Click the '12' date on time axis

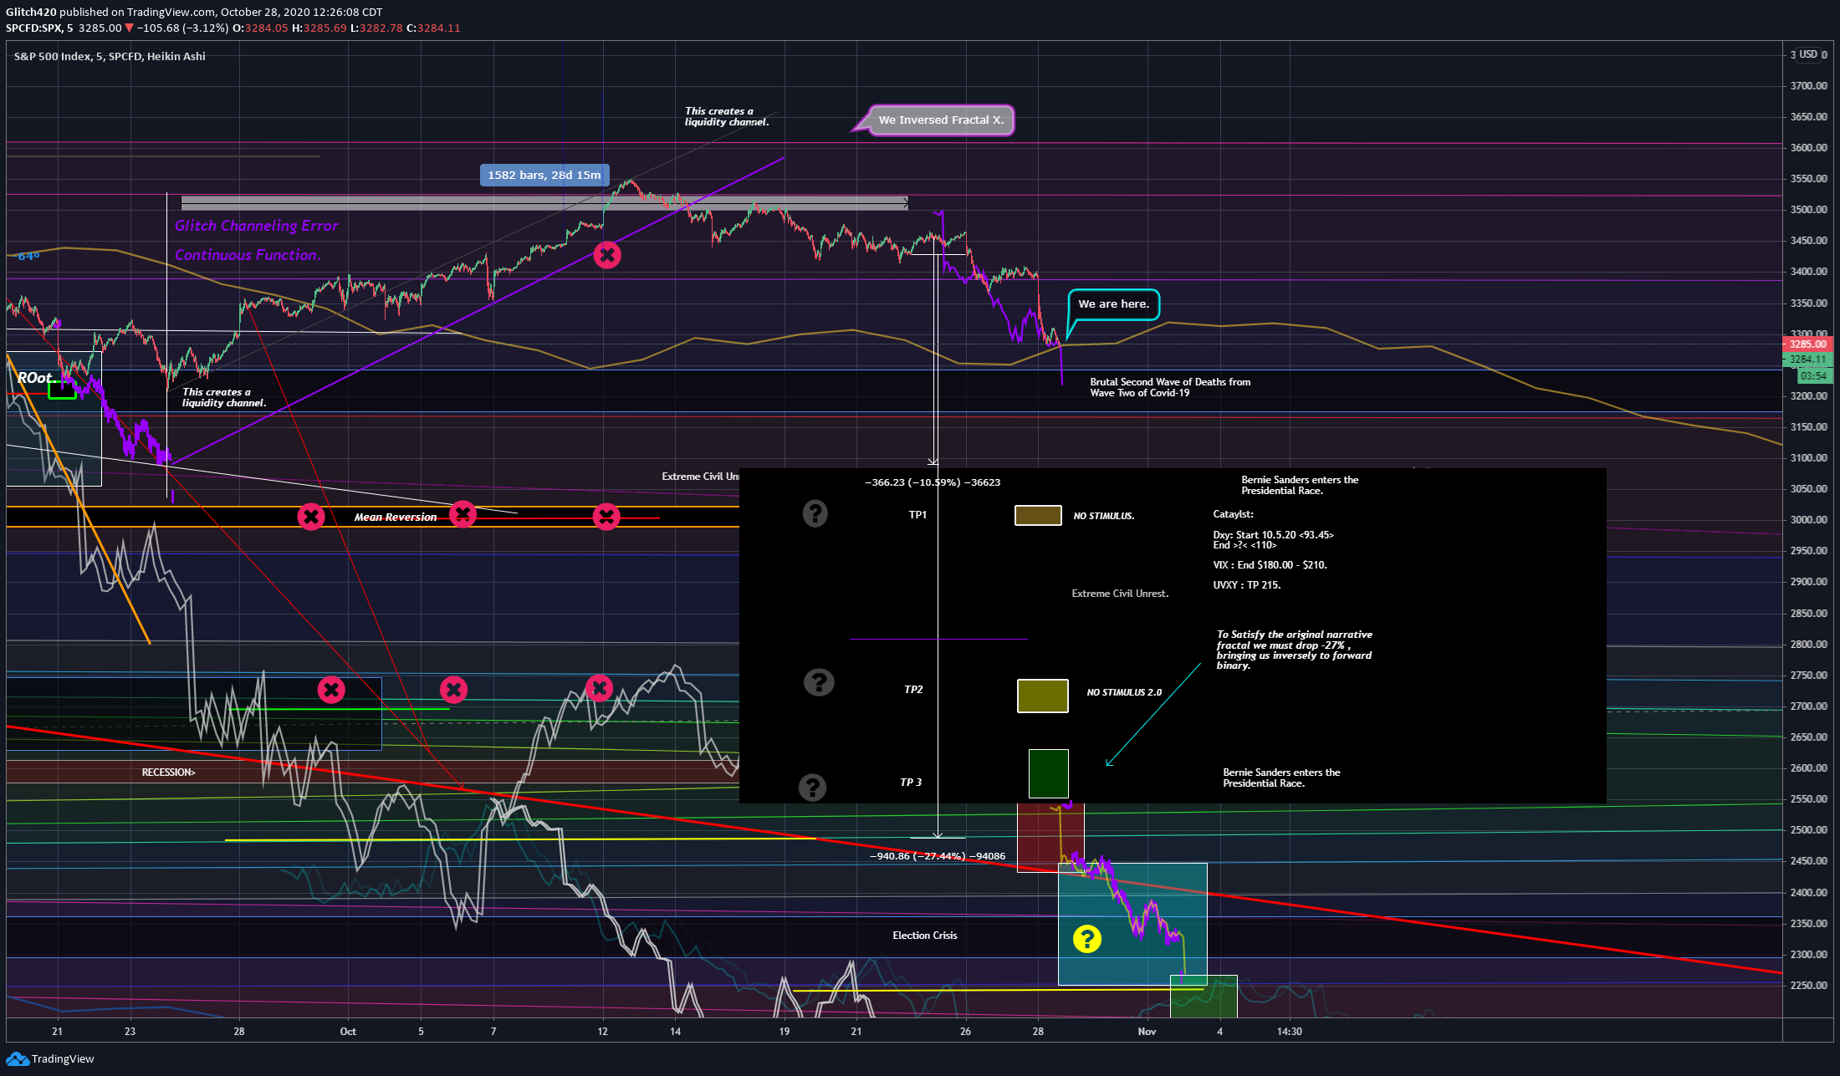tap(602, 1032)
